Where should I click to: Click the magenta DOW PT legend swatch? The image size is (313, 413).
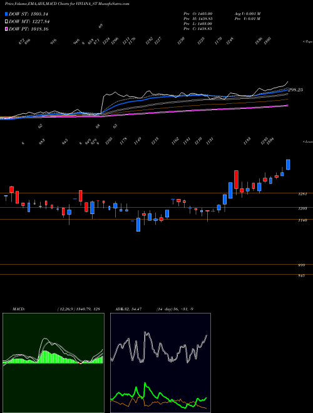pyautogui.click(x=7, y=29)
